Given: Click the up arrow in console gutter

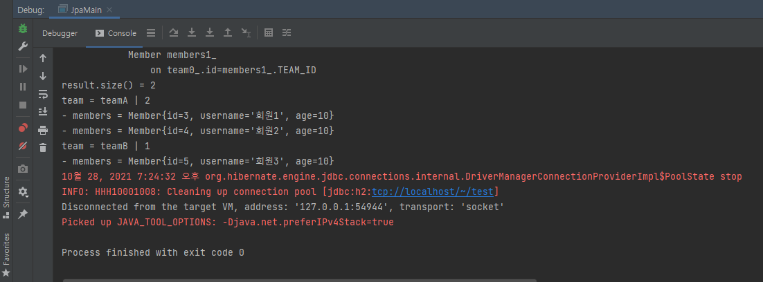Looking at the screenshot, I should (43, 58).
